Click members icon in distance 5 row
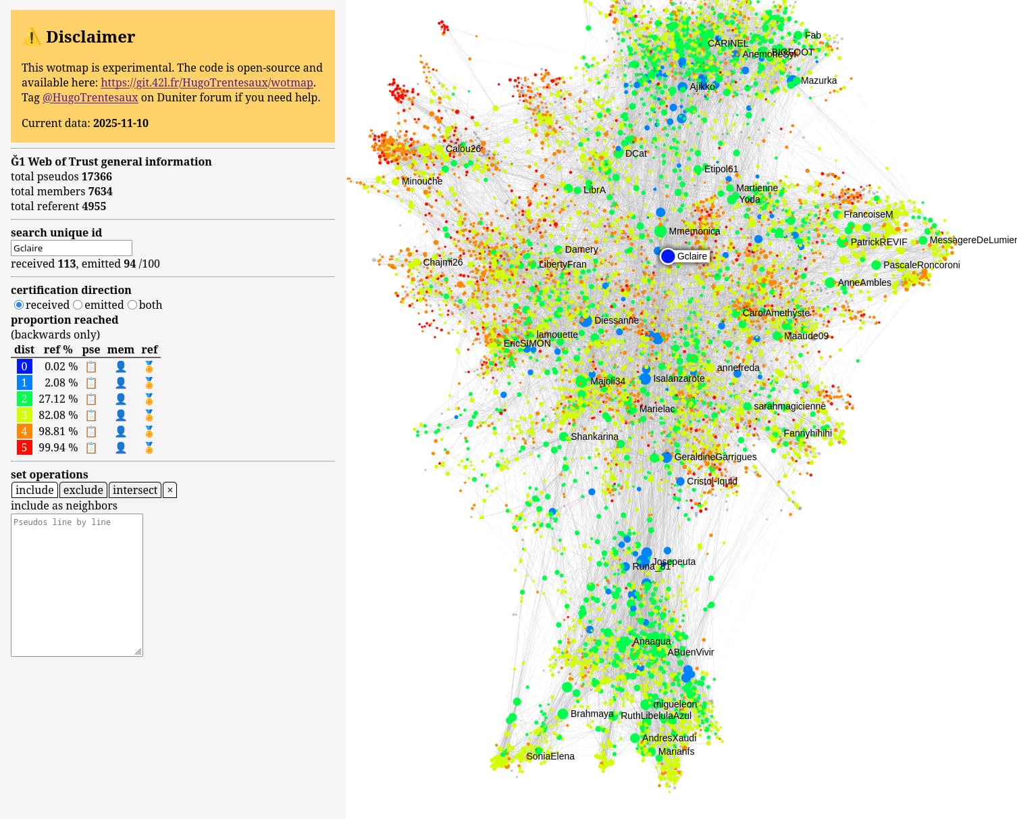 click(x=121, y=448)
